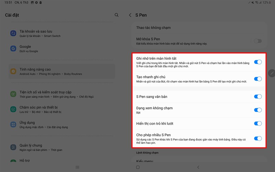Click the 12% battery percentage
The height and width of the screenshot is (172, 275).
point(265,2)
